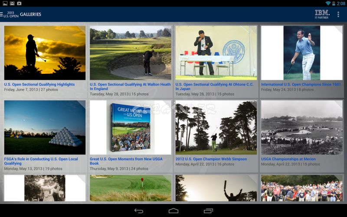Open the colorful spectator crowd thumbnail
This screenshot has height=217, width=347.
click(x=301, y=188)
